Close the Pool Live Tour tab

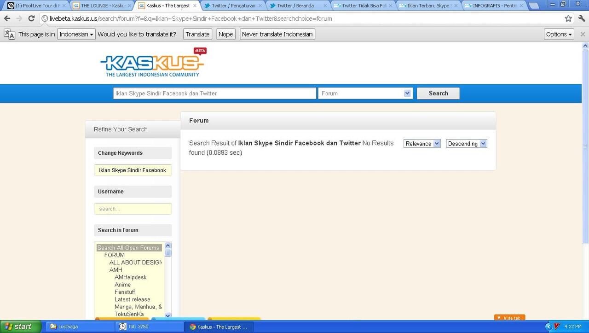64,6
